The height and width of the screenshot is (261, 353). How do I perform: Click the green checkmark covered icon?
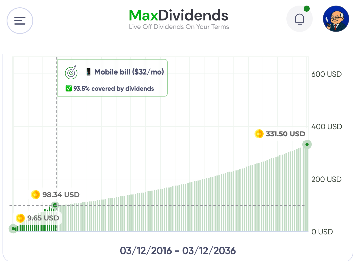click(x=69, y=88)
